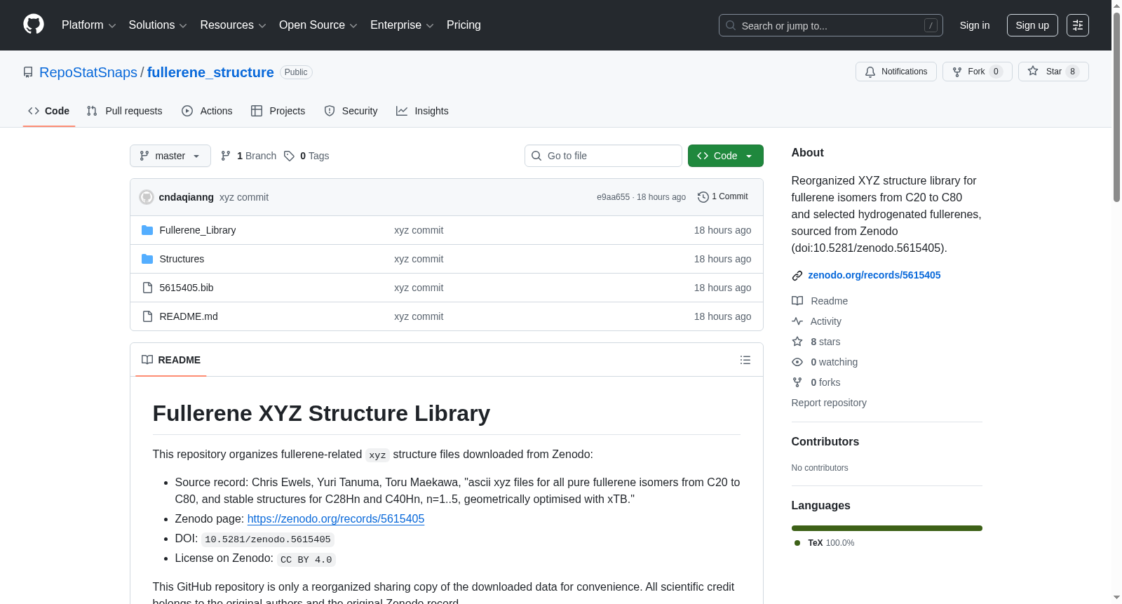The width and height of the screenshot is (1122, 604).
Task: Click the Star icon
Action: point(1033,71)
